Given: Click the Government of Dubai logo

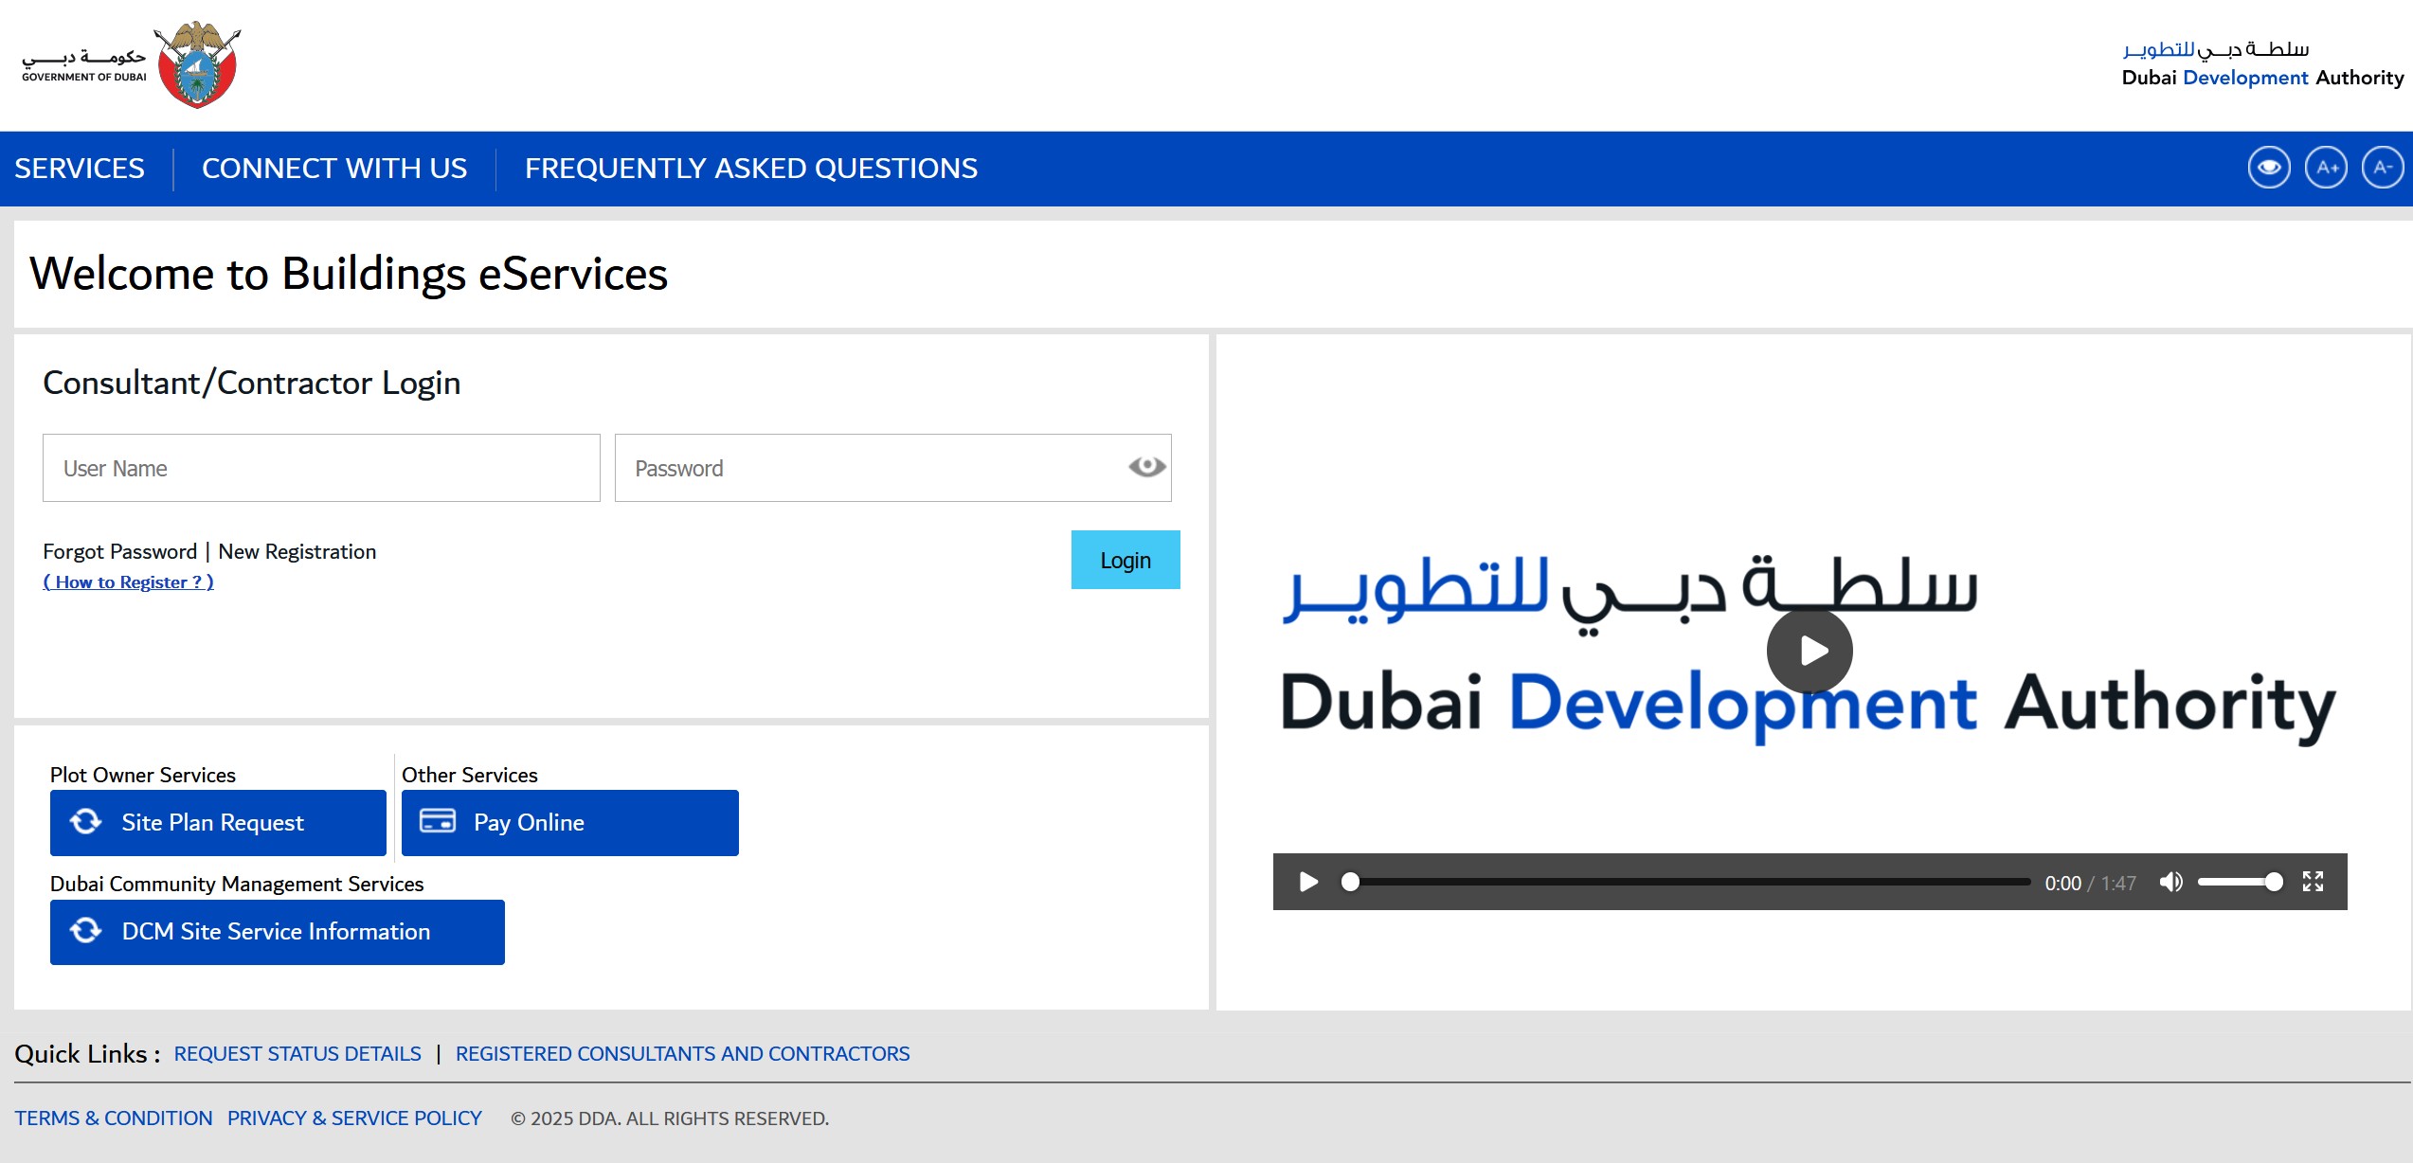Looking at the screenshot, I should click(133, 64).
